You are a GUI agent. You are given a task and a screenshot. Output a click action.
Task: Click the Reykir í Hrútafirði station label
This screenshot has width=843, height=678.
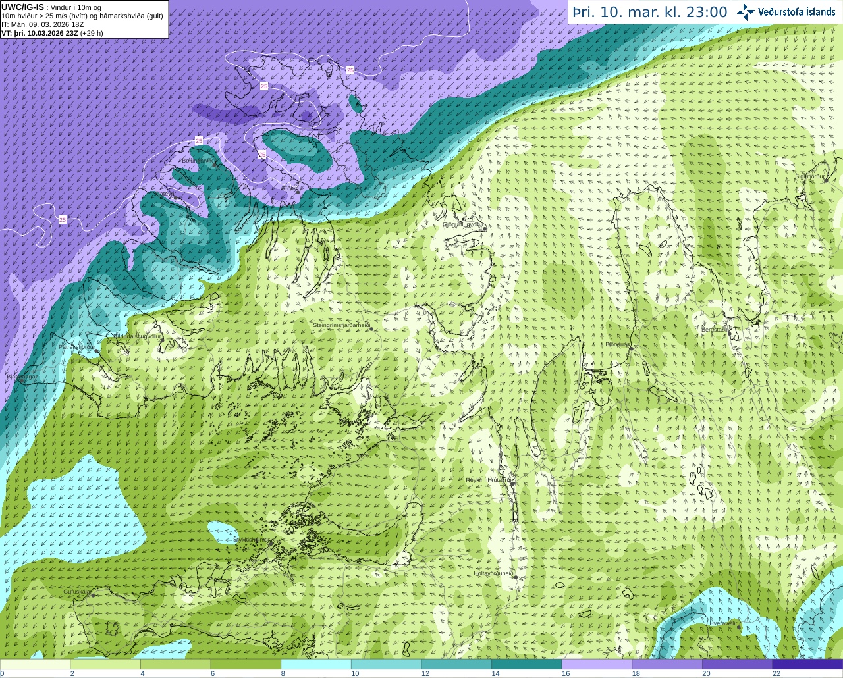[489, 480]
